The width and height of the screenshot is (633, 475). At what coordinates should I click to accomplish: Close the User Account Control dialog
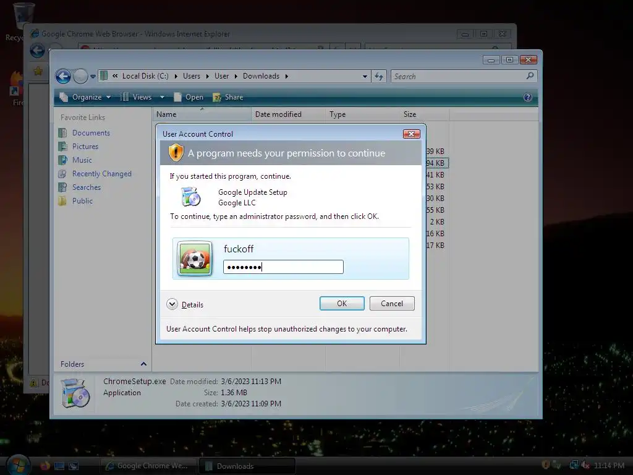[411, 134]
